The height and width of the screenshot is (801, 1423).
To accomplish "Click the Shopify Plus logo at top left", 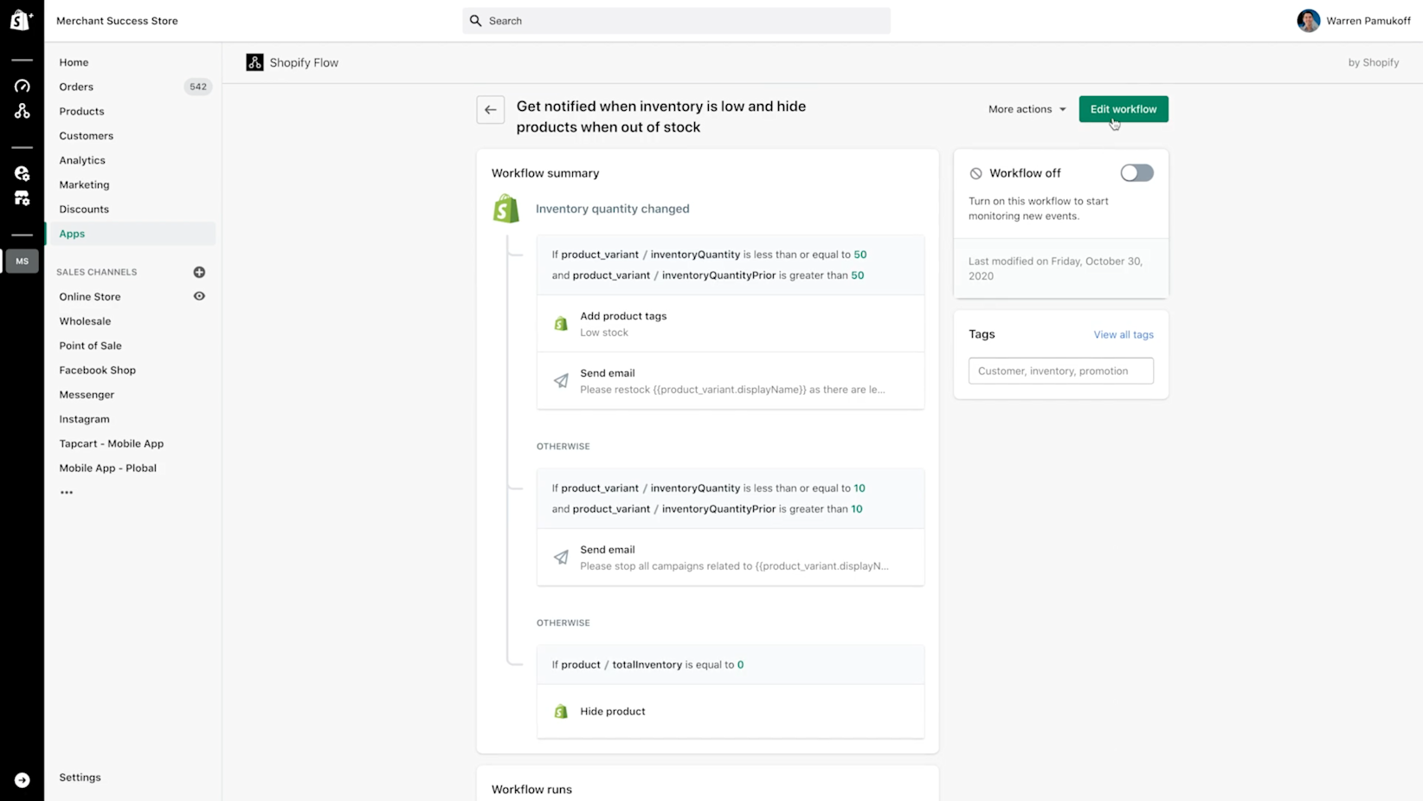I will pyautogui.click(x=21, y=20).
